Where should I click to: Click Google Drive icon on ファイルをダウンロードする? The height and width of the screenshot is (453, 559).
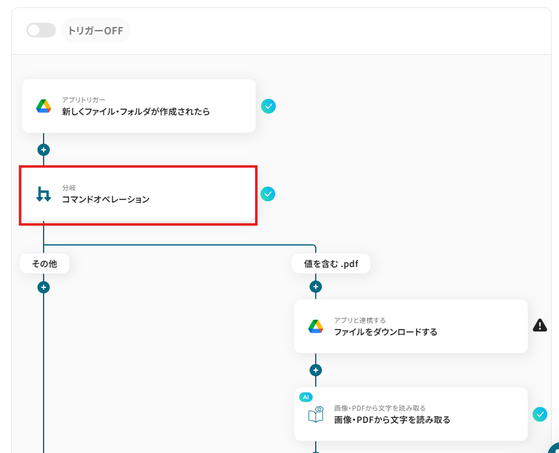click(316, 326)
